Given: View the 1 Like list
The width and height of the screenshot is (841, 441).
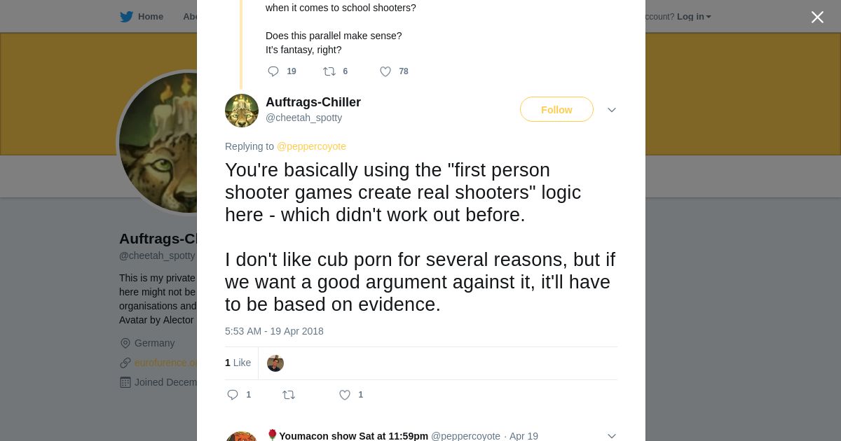Looking at the screenshot, I should 238,363.
